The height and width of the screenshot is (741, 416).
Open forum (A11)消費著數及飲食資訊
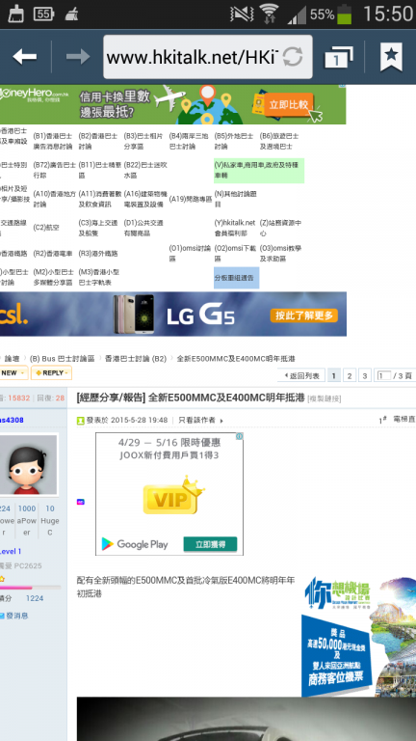pyautogui.click(x=100, y=199)
